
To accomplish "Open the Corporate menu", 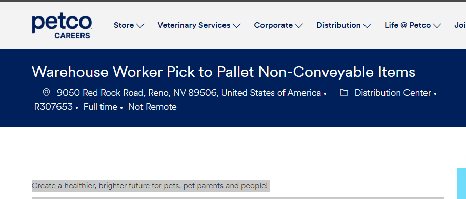I will tap(278, 25).
